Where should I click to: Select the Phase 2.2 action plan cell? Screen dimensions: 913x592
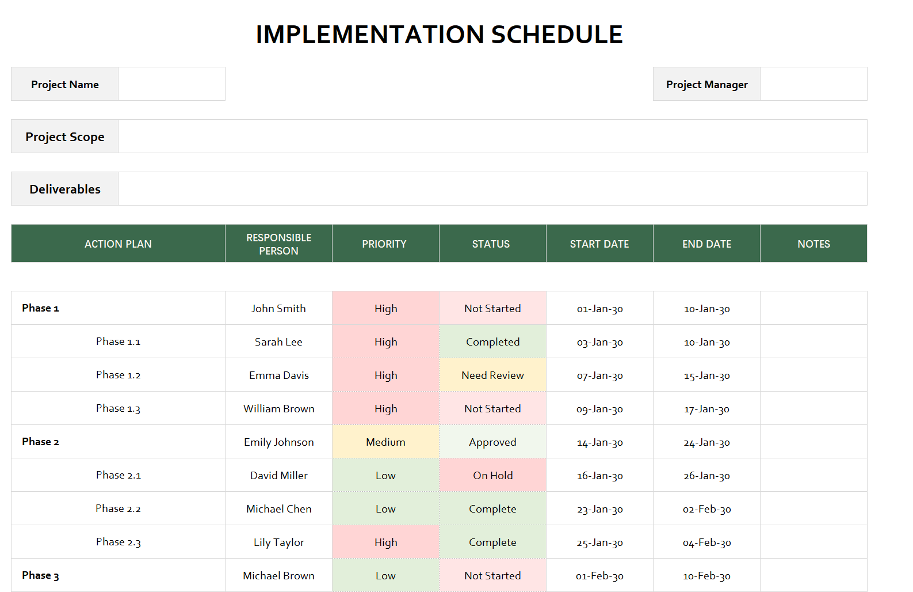click(118, 508)
